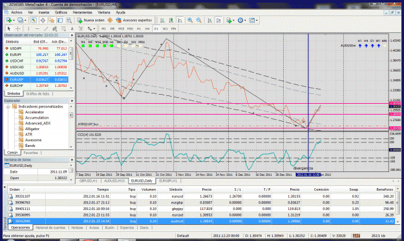Select the Arrows drawing tool
404x241 pixels.
89,28
